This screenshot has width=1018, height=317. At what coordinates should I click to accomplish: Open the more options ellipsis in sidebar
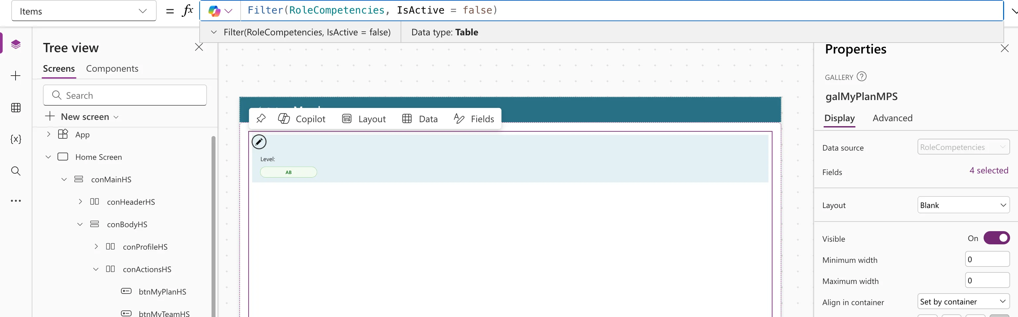[x=16, y=201]
